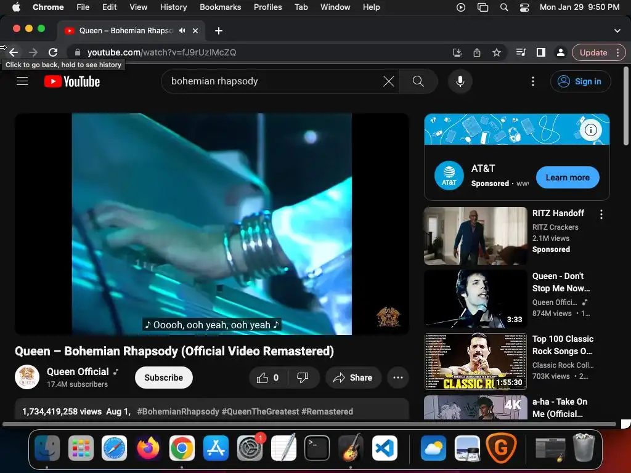
Task: Open the Queen Official channel name
Action: 78,371
